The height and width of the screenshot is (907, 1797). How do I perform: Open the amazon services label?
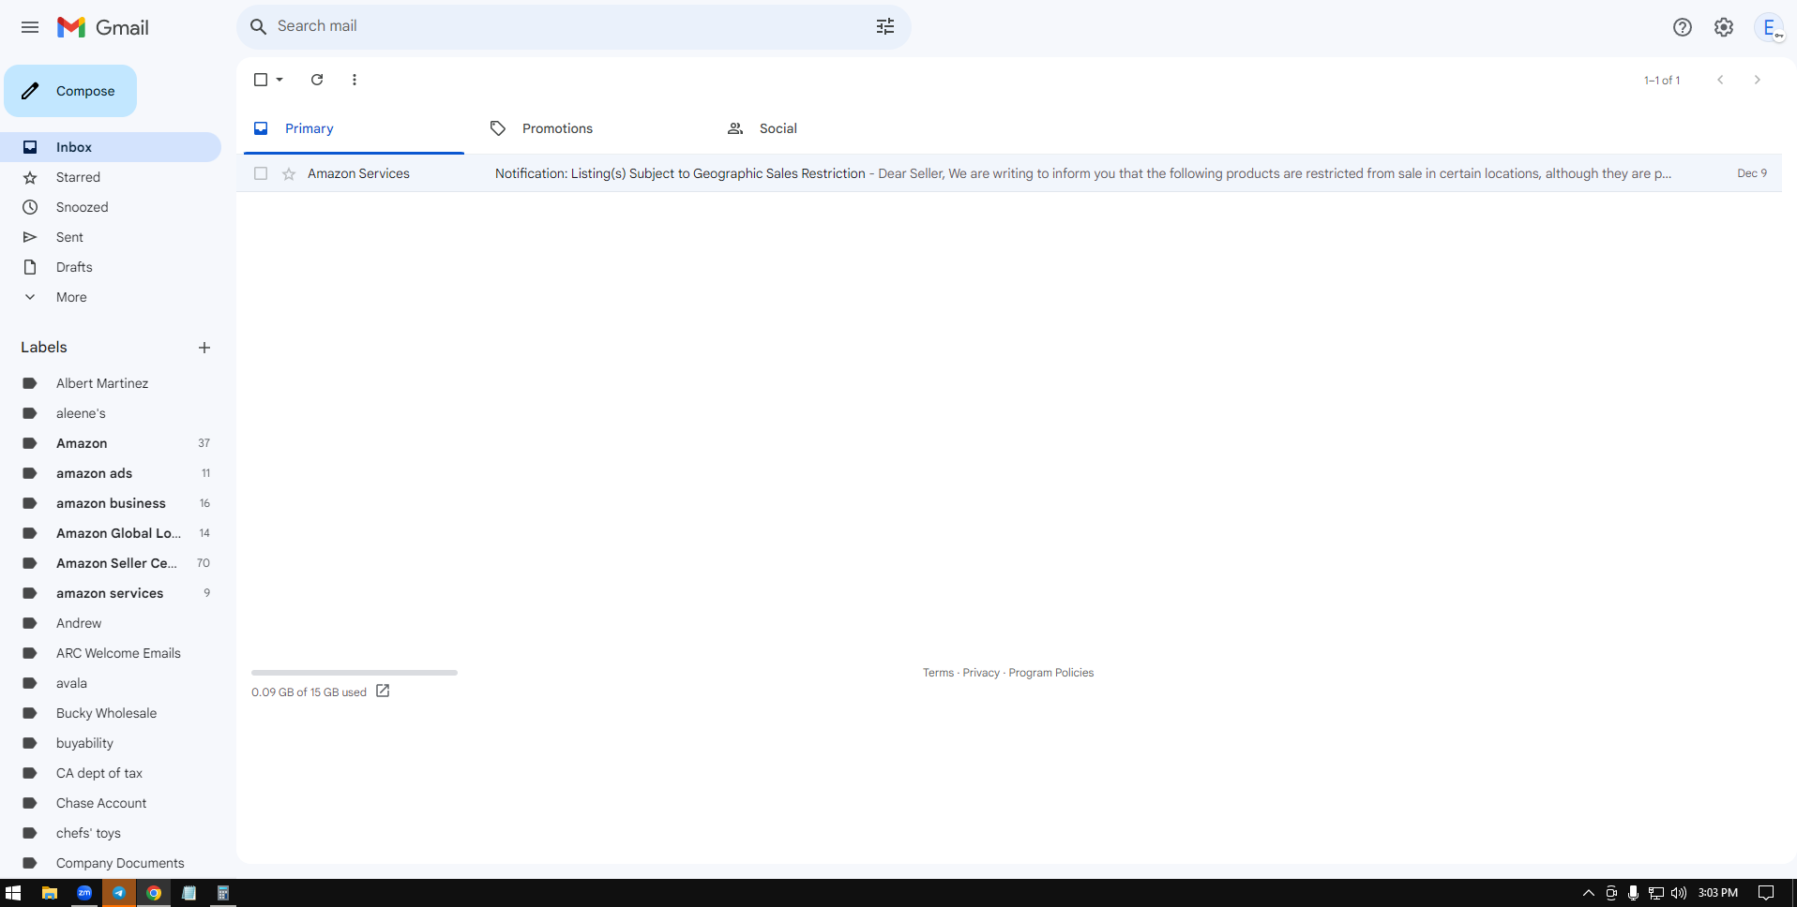(x=111, y=593)
